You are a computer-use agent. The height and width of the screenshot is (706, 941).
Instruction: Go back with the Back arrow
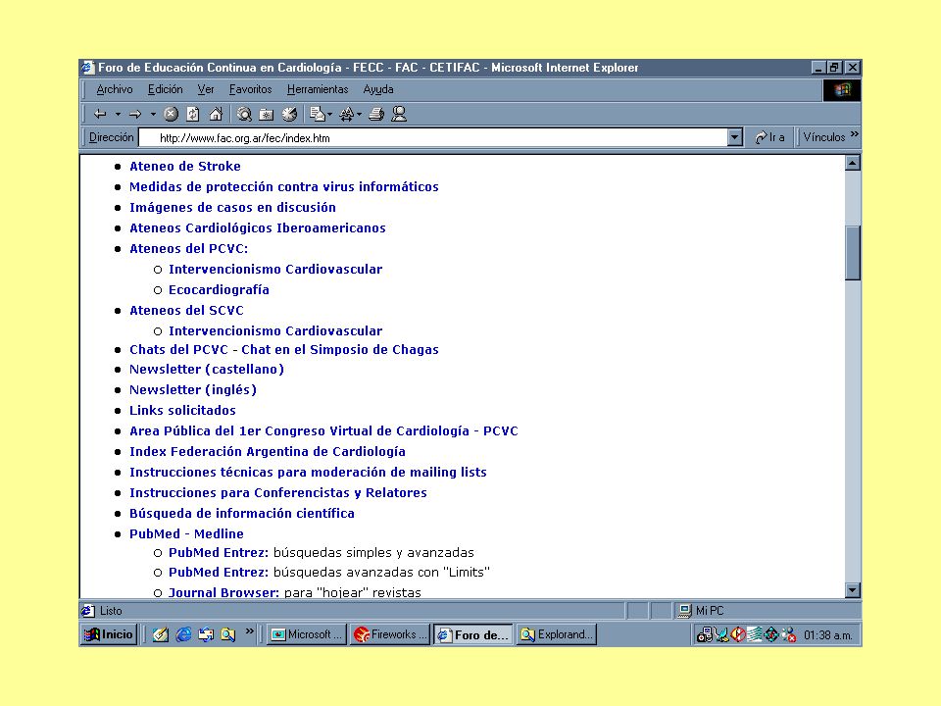point(100,114)
